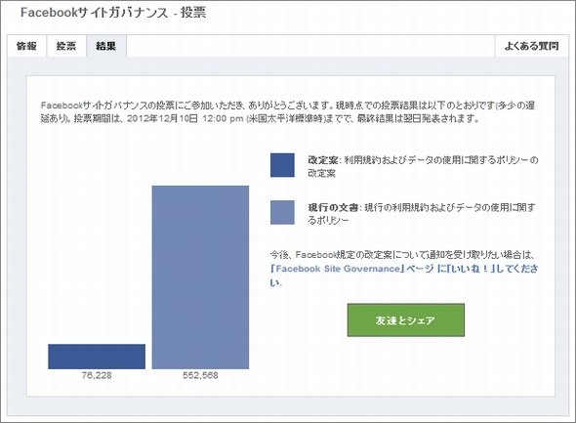Click the short dark blue vote bar
Screen dimensions: 576x423
point(97,357)
